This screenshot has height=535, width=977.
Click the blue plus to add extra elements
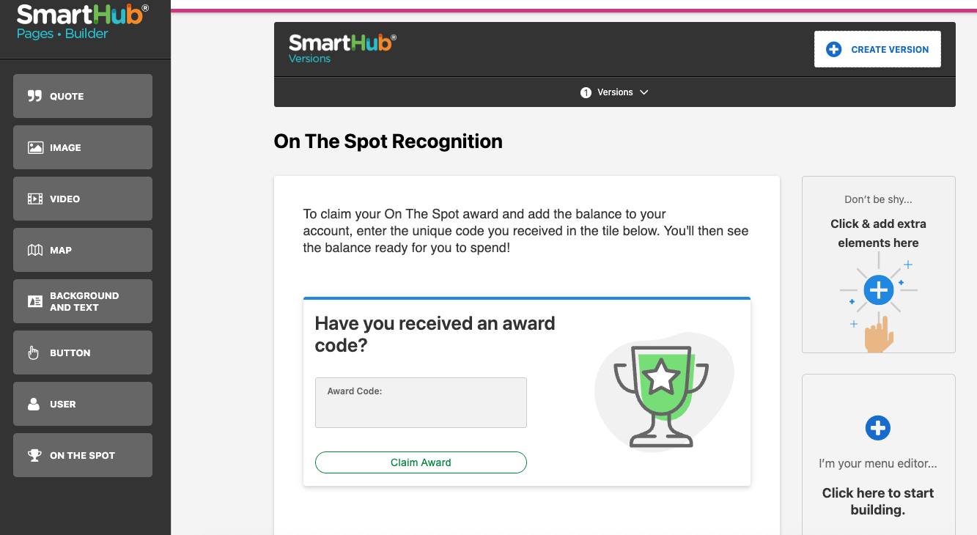(x=878, y=289)
